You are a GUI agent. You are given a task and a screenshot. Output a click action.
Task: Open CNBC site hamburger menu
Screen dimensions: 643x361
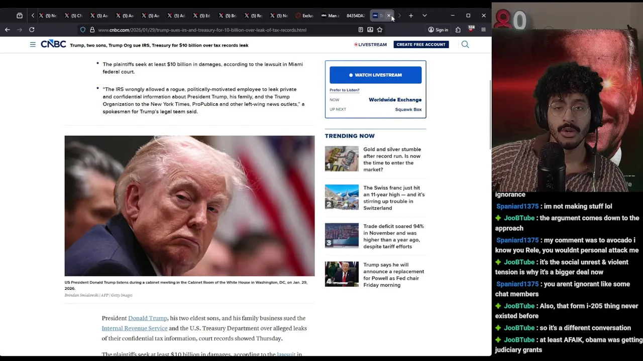(x=33, y=45)
